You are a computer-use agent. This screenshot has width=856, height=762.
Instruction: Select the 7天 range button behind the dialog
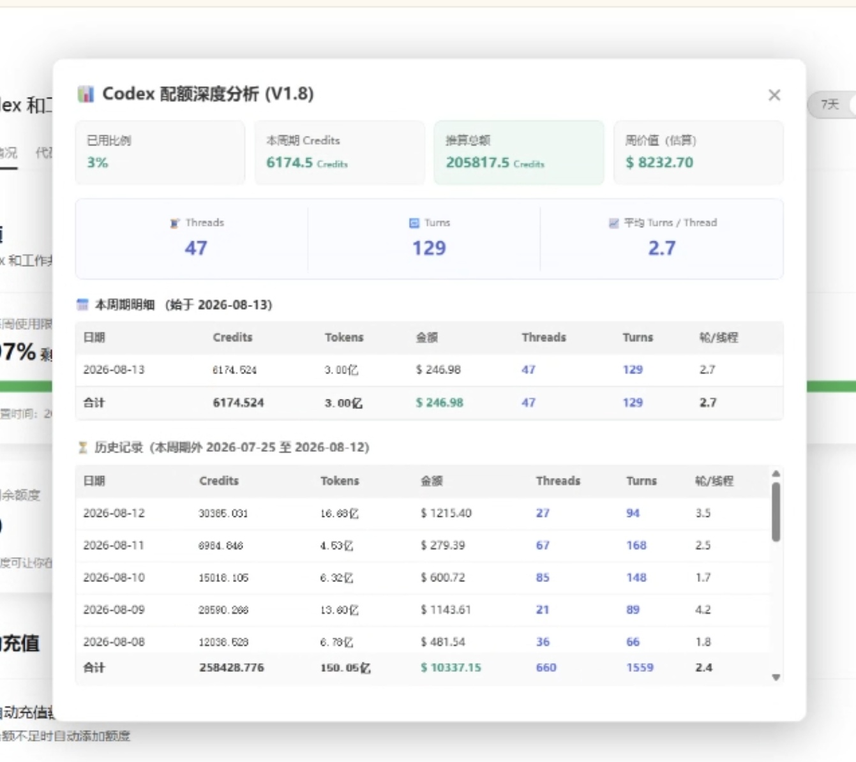(x=831, y=105)
